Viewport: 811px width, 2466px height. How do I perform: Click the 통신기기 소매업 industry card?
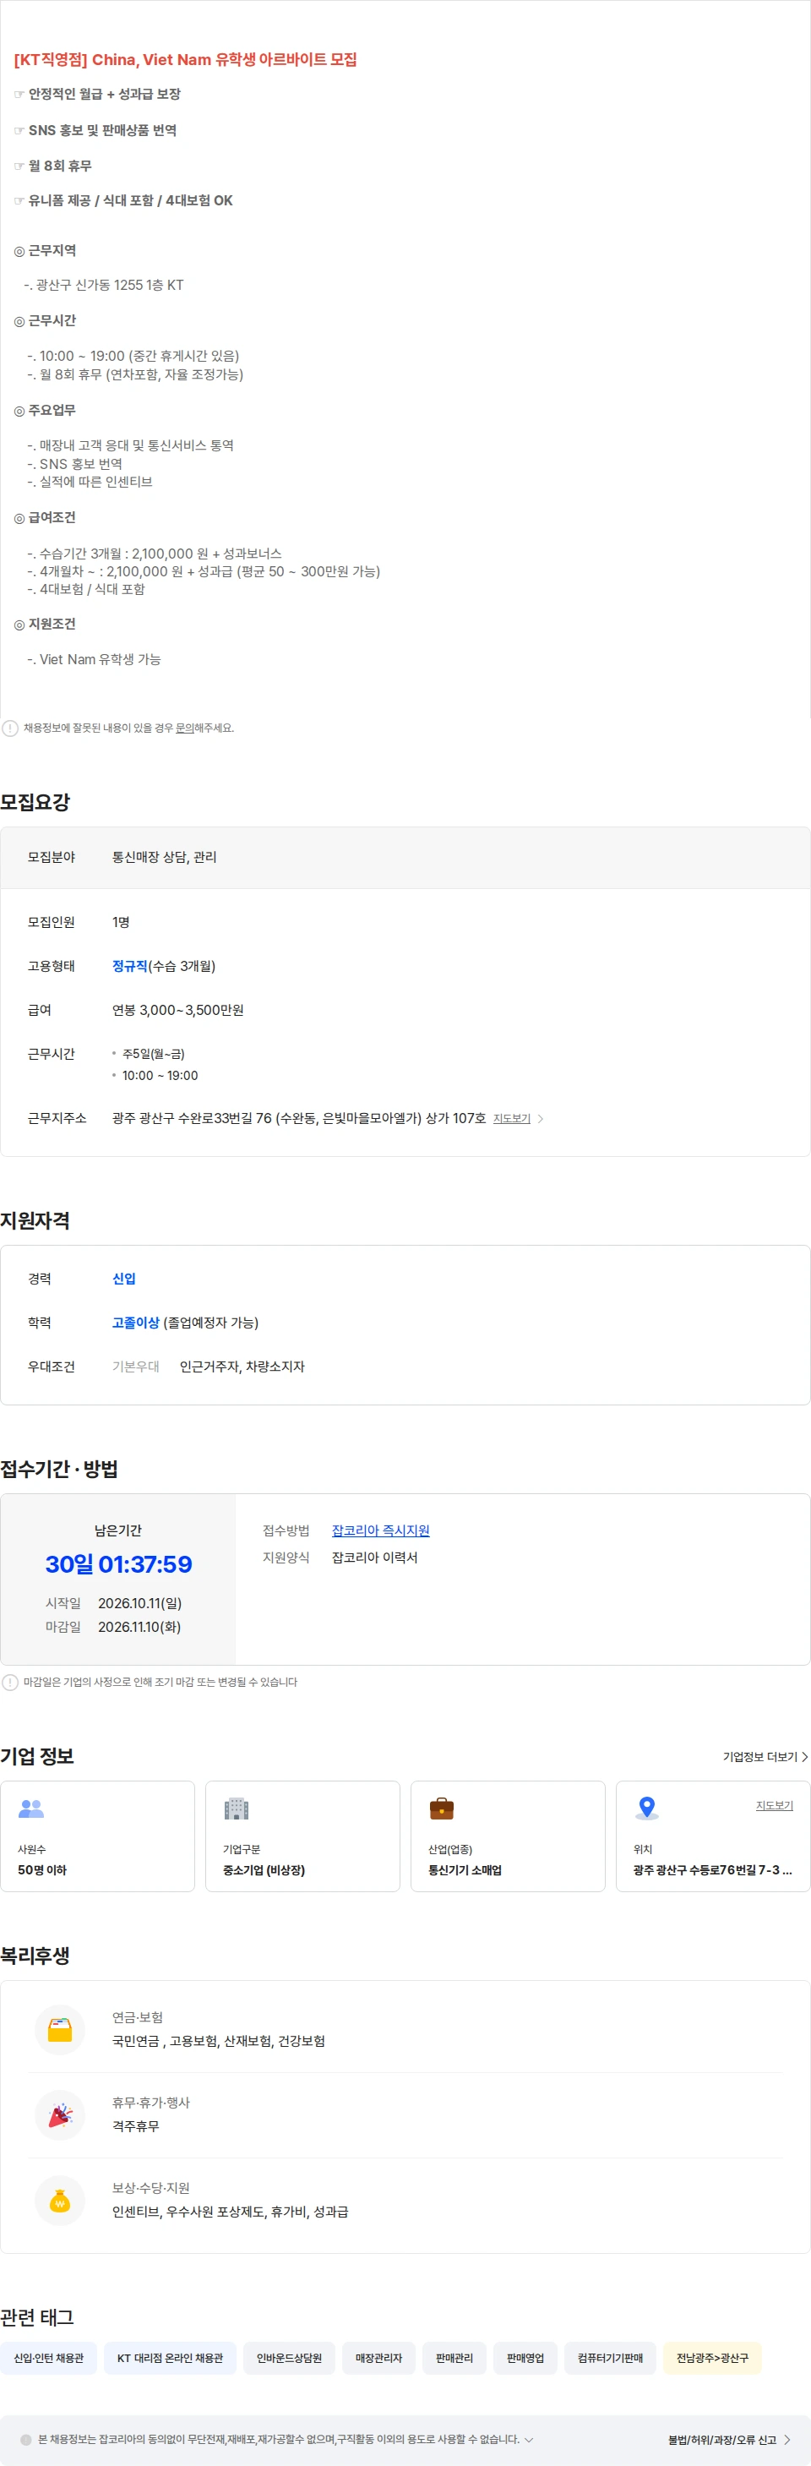tap(508, 1836)
